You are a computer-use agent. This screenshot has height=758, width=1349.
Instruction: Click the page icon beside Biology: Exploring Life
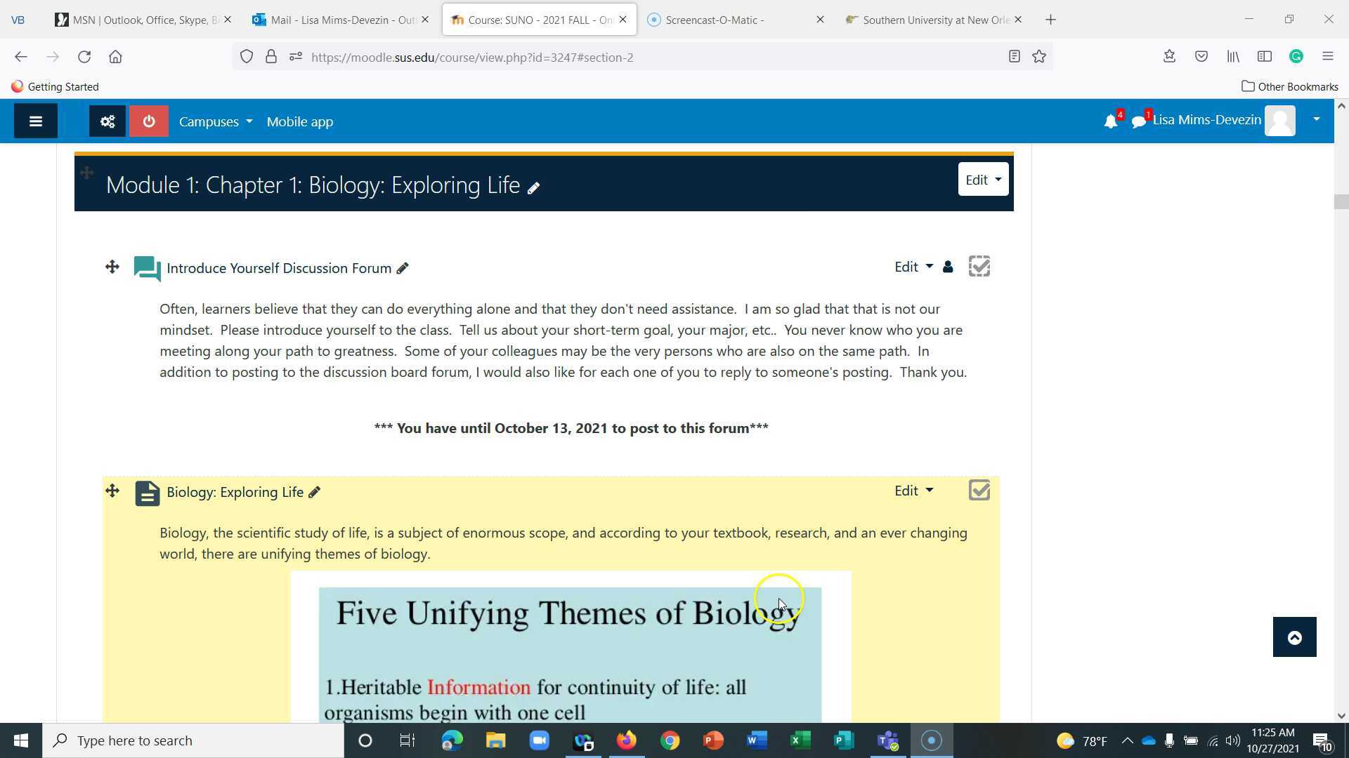pyautogui.click(x=148, y=492)
